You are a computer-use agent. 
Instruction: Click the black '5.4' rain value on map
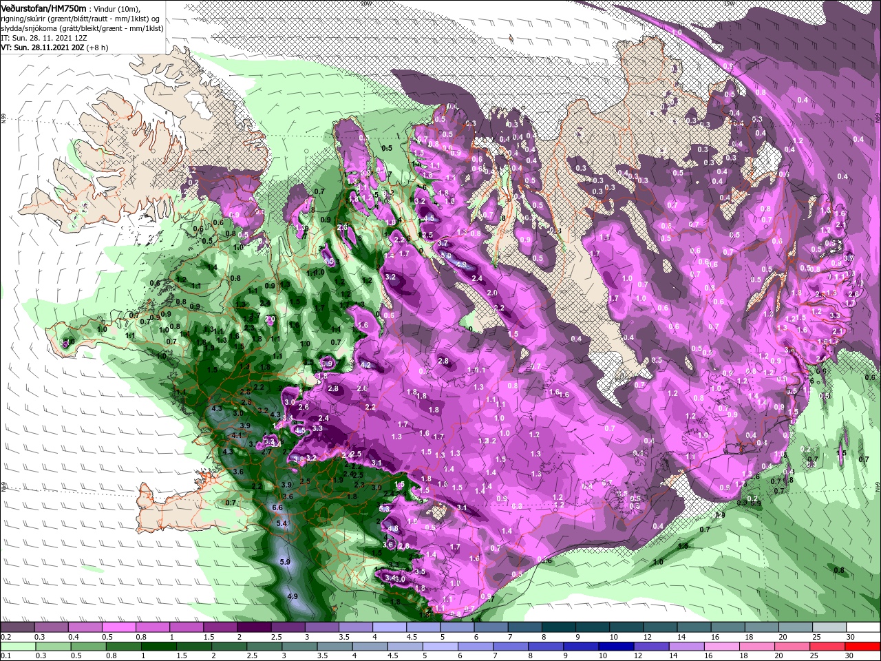tap(281, 524)
